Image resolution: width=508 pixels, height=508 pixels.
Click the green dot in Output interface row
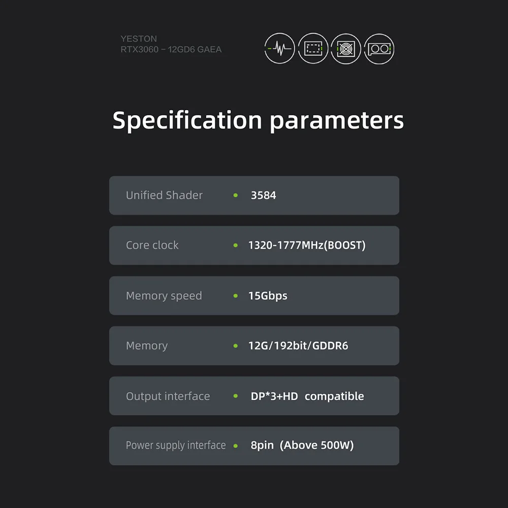click(x=235, y=396)
